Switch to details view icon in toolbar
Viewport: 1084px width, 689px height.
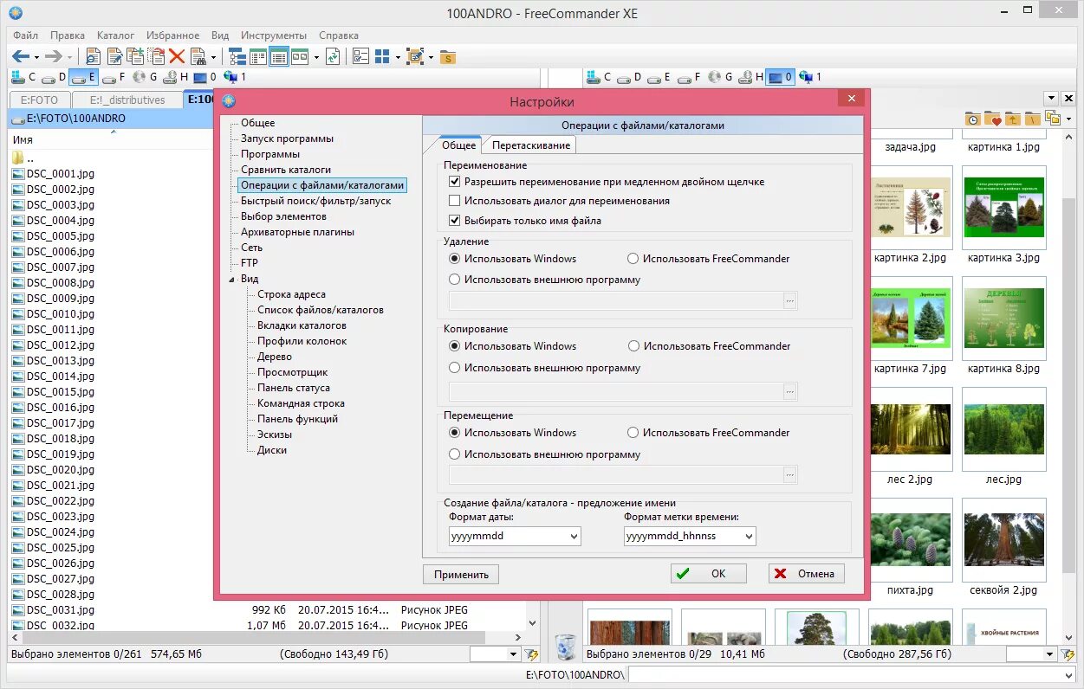pos(279,56)
